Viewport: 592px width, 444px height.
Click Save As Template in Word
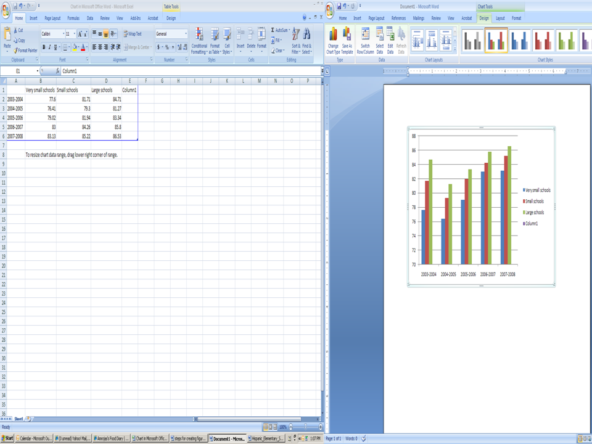347,41
